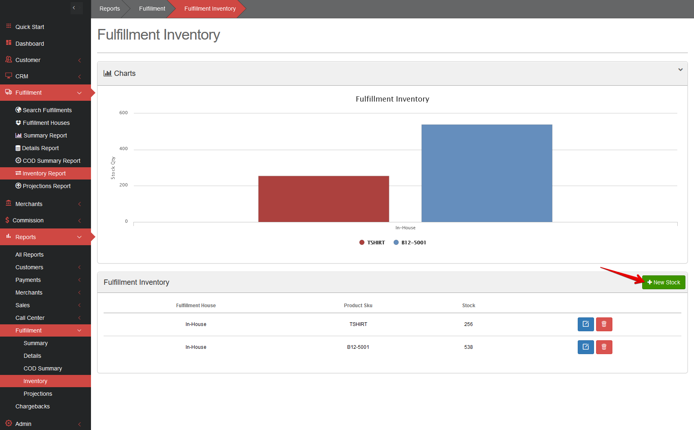Click the Dashboard icon in sidebar

coord(9,43)
